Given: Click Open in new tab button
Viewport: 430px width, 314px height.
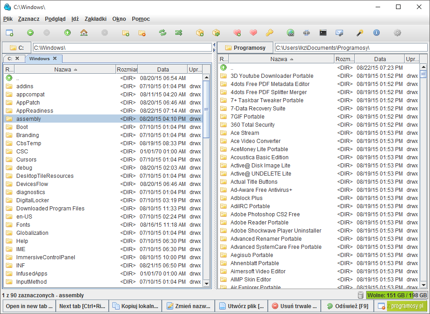Looking at the screenshot, I should point(29,306).
